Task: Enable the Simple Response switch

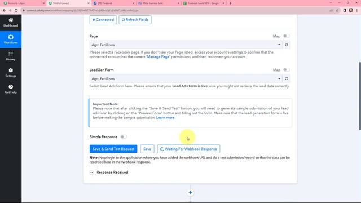Action: [x=124, y=137]
